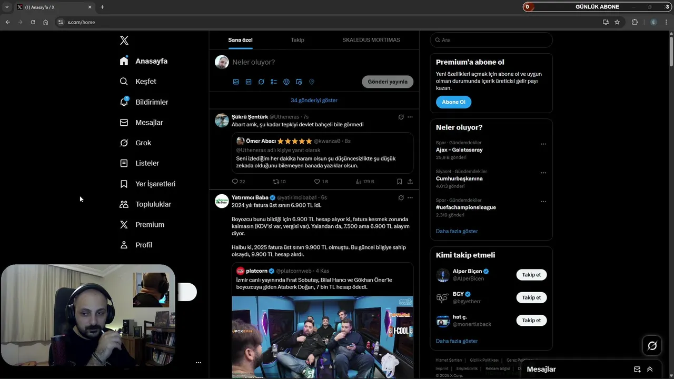Open more options for Ajax - Galatasaray trend

[543, 144]
